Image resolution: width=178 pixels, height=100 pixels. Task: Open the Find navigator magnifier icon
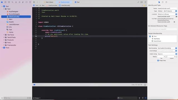pyautogui.click(x=12, y=2)
